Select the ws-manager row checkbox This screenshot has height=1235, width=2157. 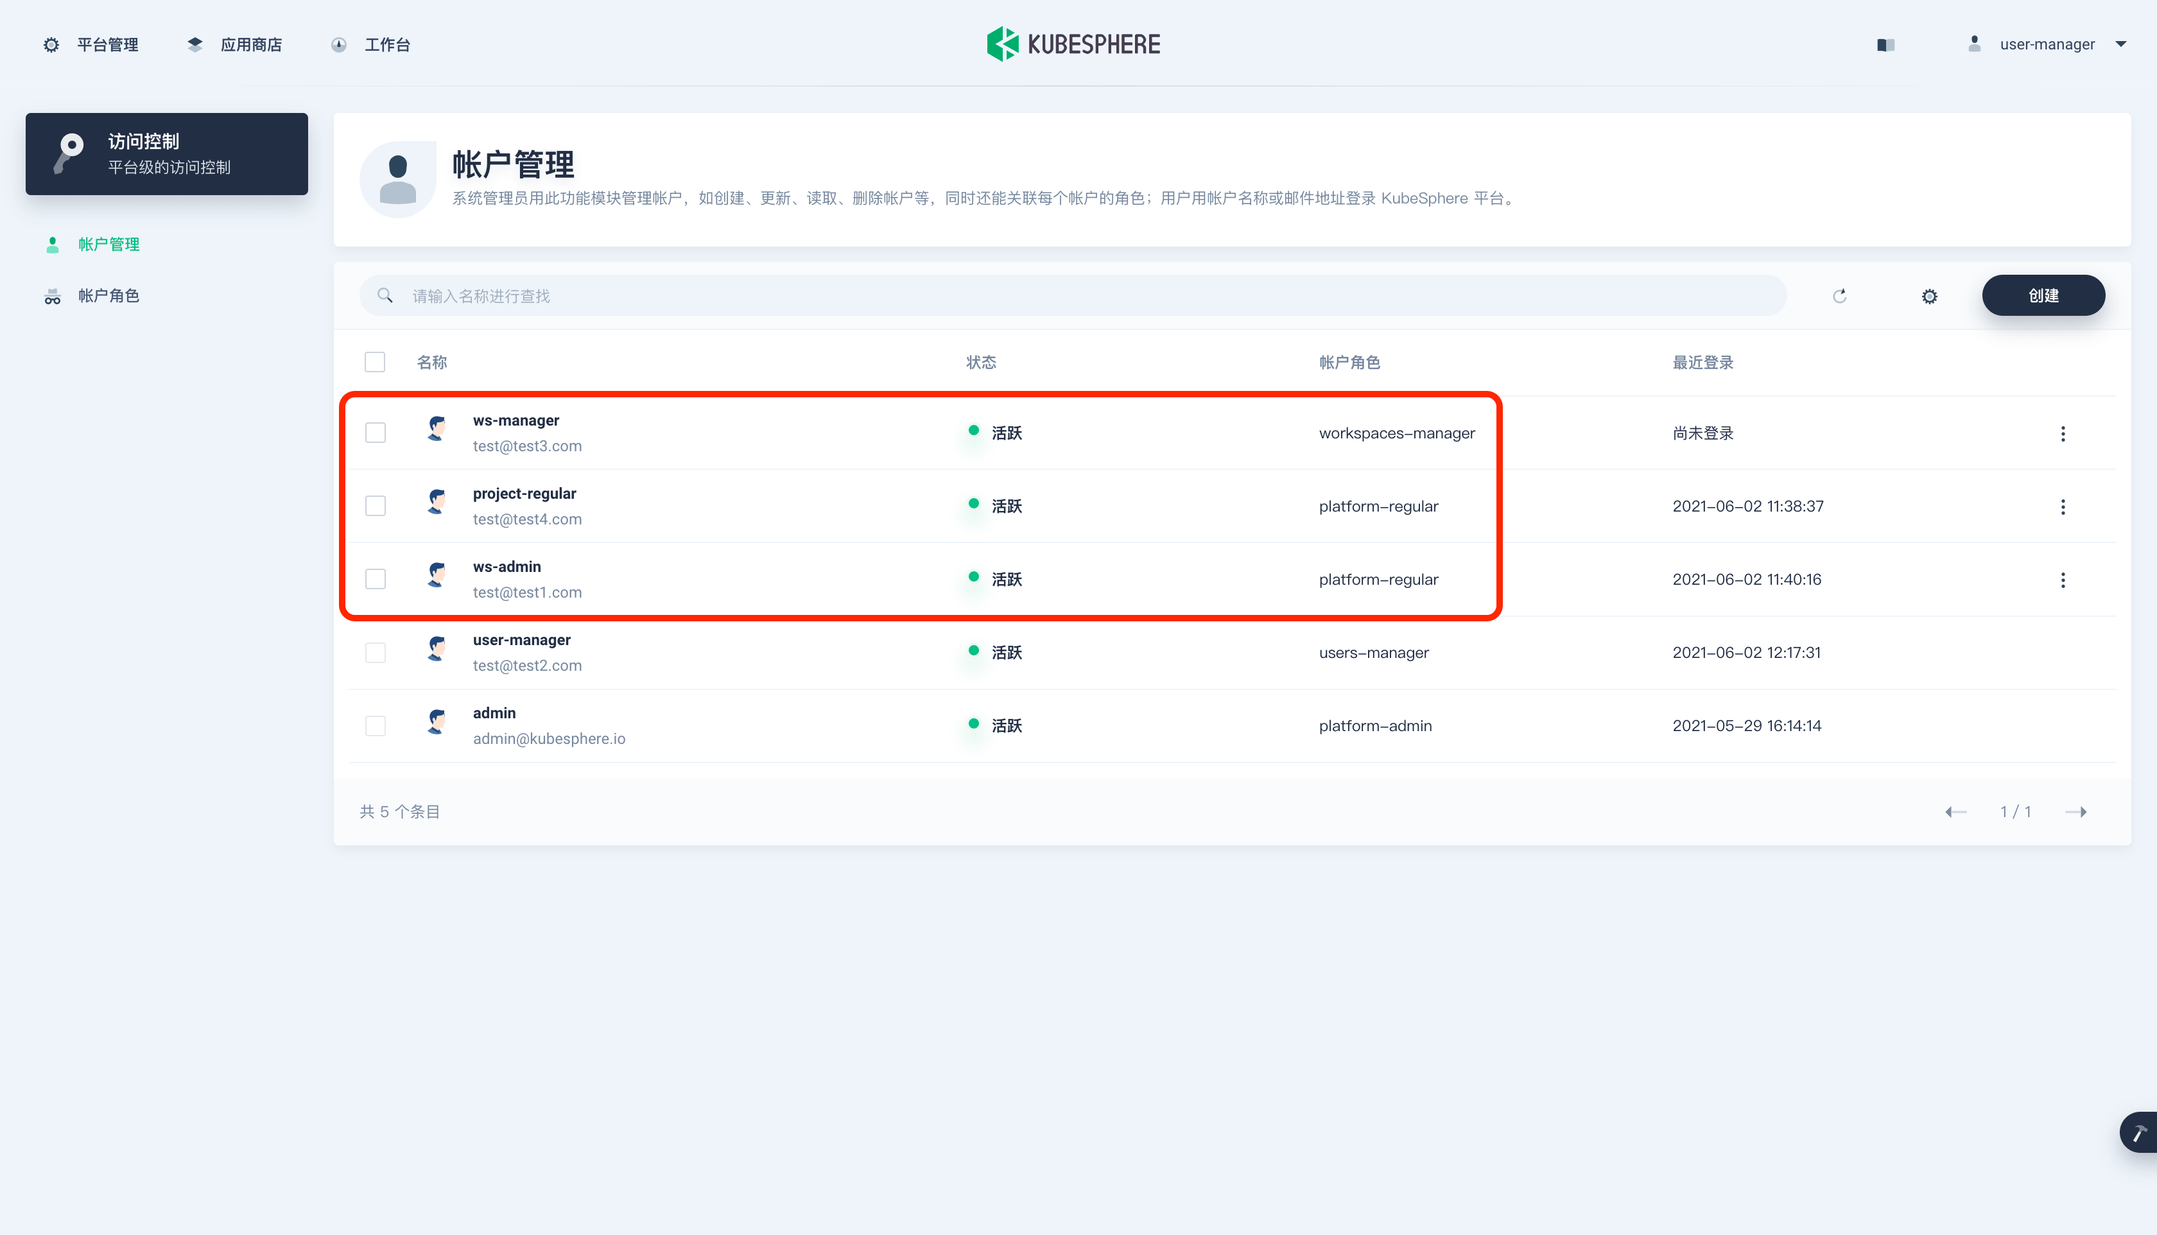(375, 433)
